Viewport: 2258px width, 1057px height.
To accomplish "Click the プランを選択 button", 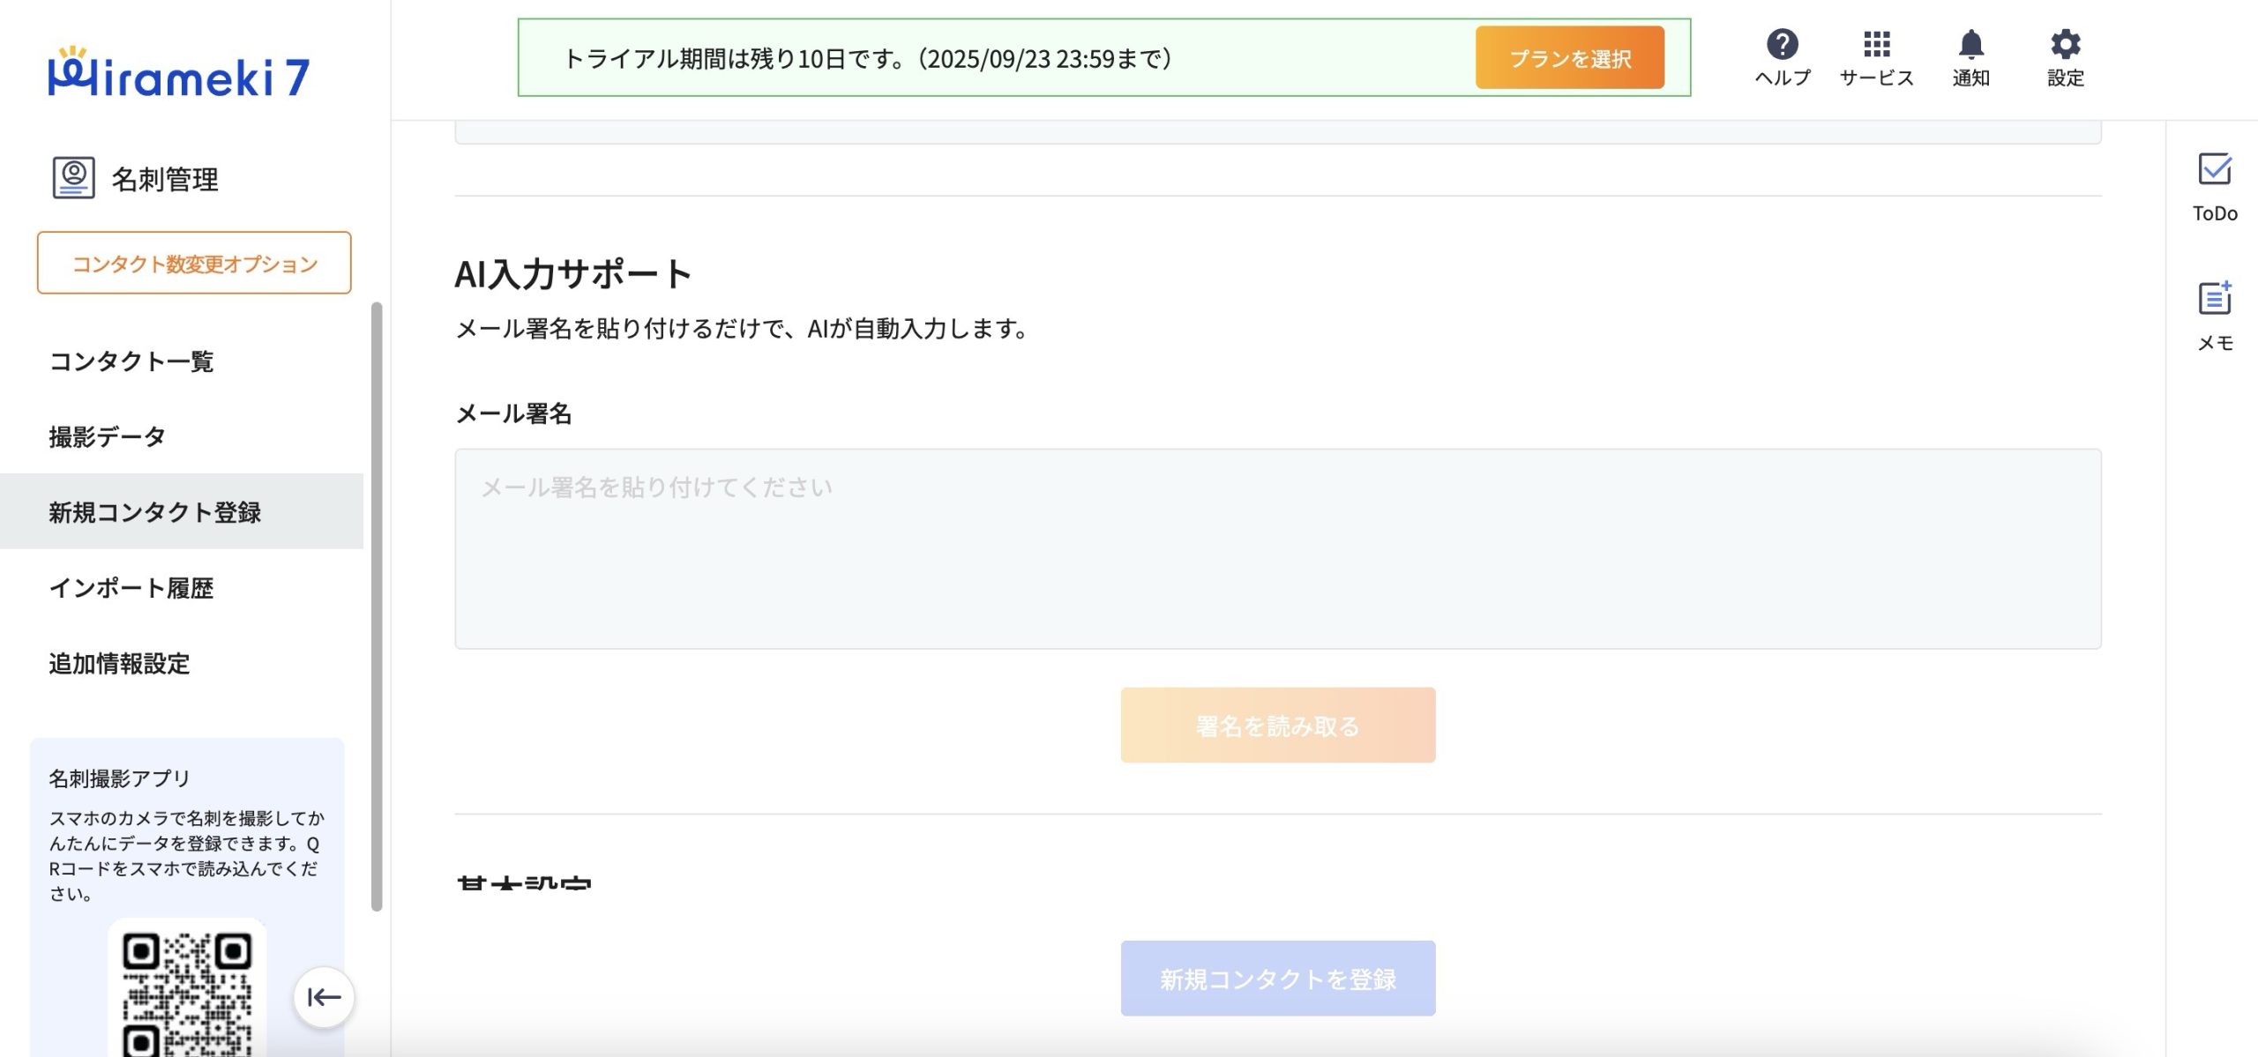I will coord(1569,58).
